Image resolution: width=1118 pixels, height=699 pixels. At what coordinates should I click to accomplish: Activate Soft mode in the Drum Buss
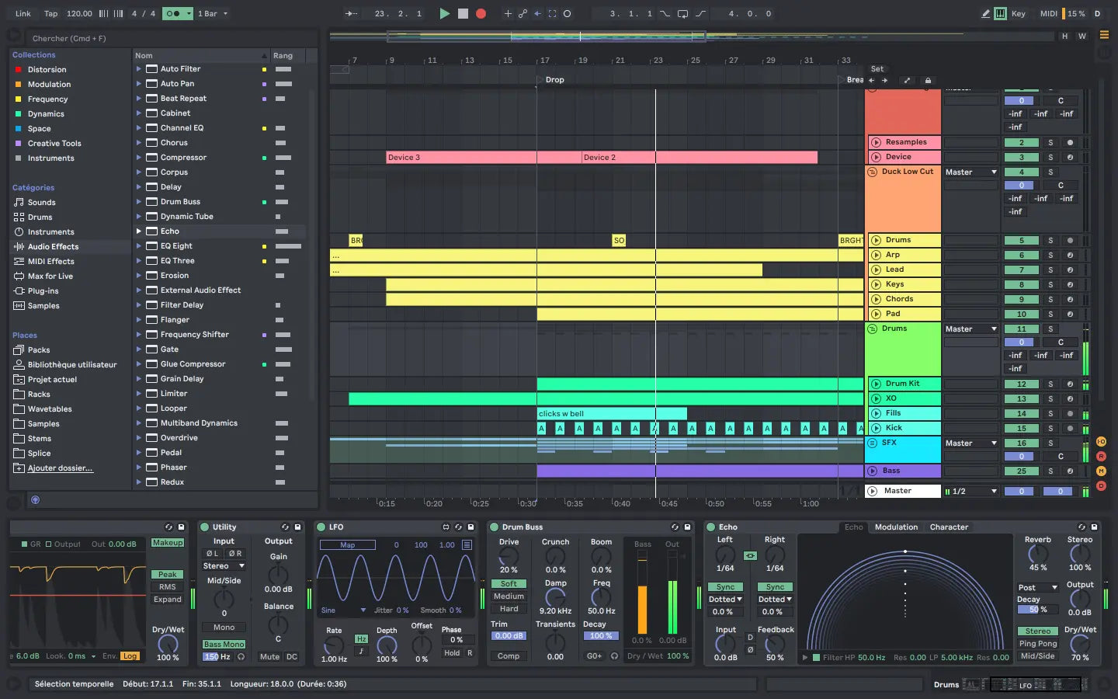pyautogui.click(x=509, y=583)
